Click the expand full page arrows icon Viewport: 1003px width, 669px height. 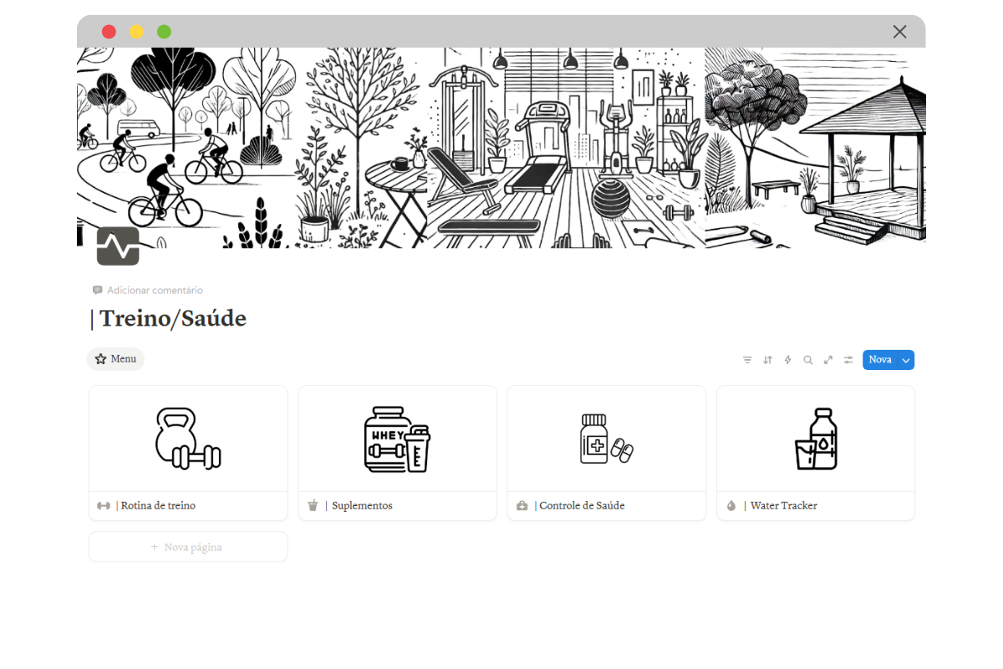(x=827, y=360)
